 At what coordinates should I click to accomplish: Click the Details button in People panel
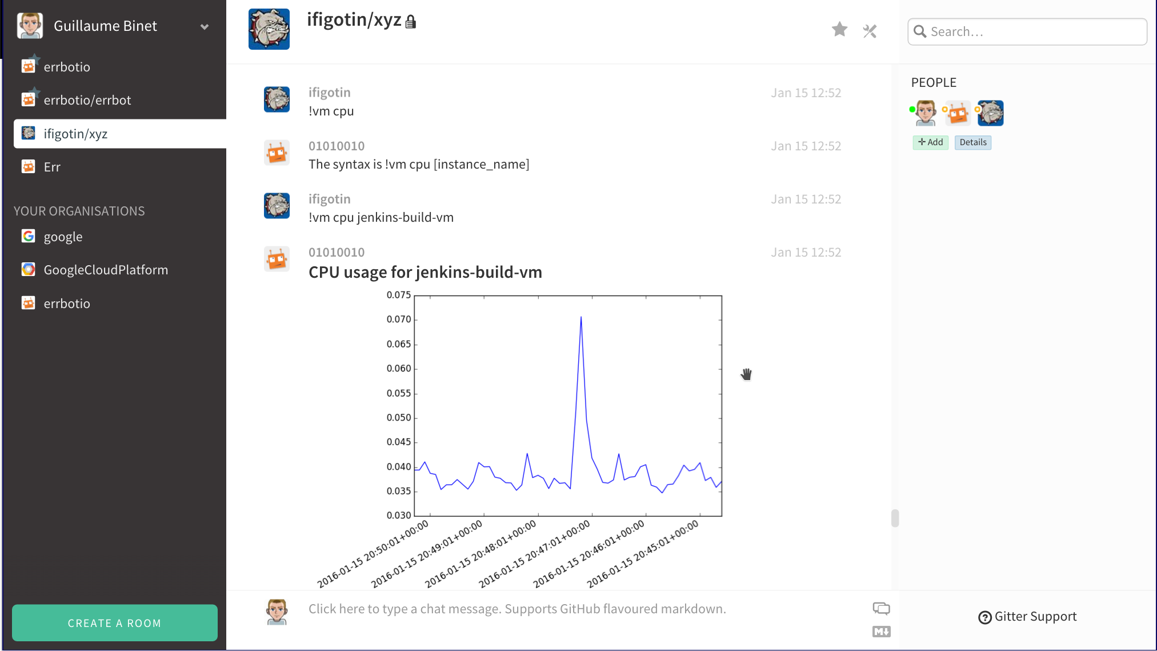click(x=972, y=142)
